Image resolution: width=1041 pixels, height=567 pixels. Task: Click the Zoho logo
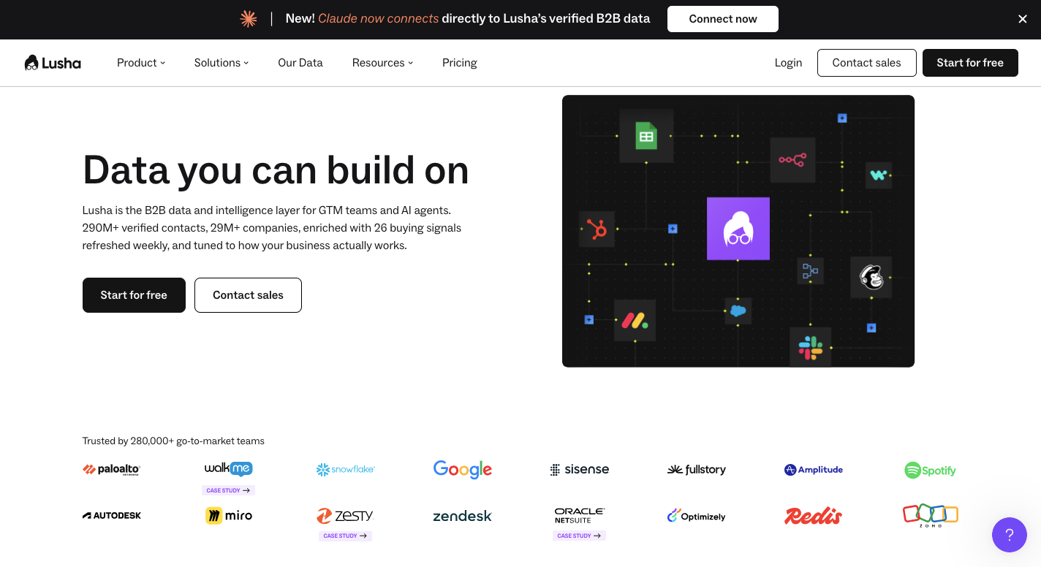931,515
